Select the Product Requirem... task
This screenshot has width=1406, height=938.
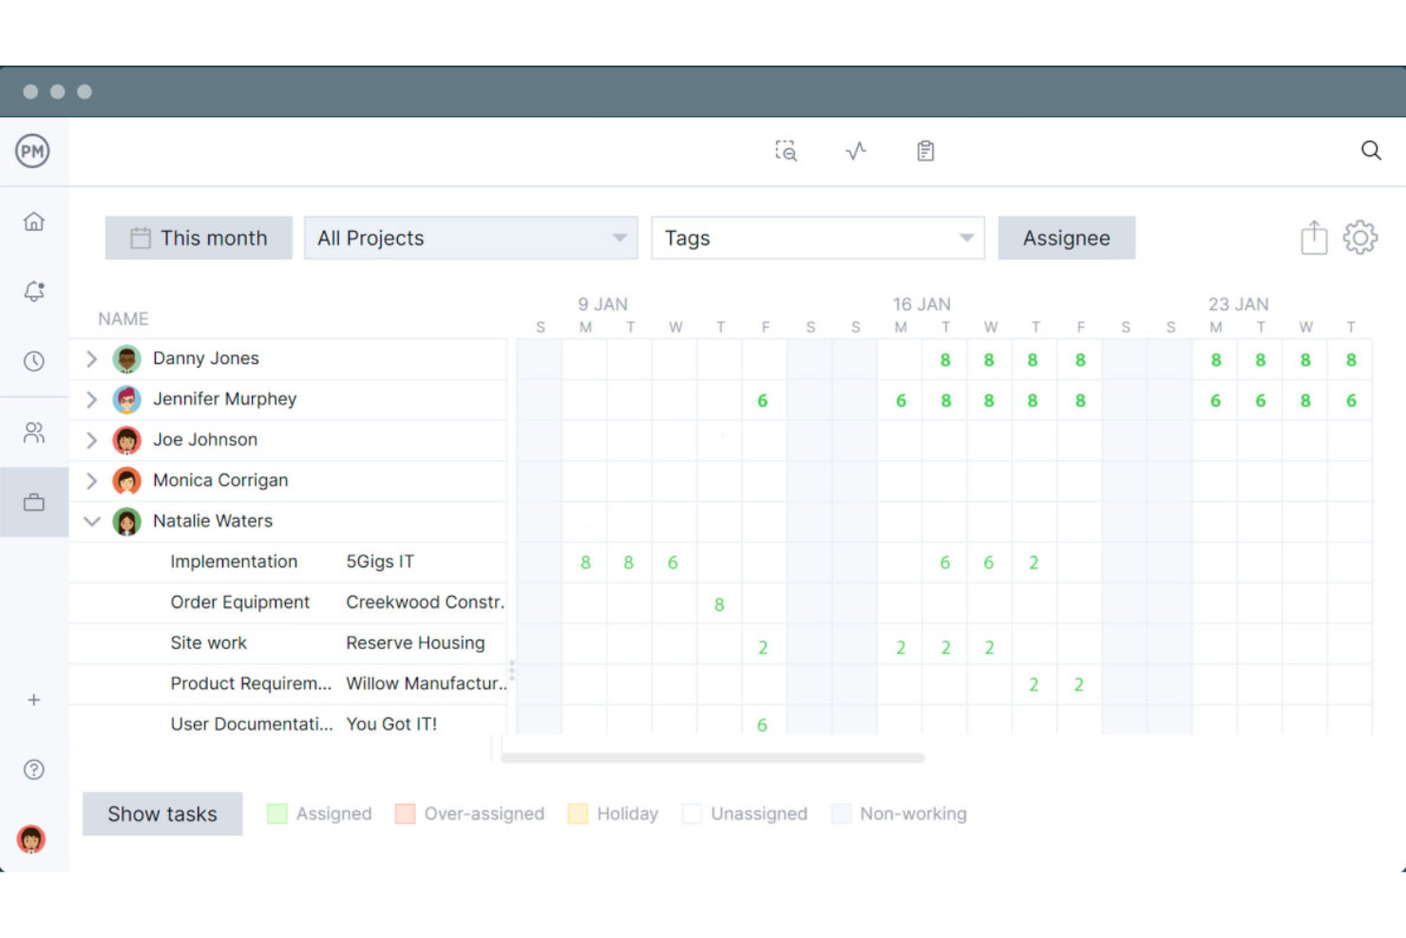[x=251, y=683]
